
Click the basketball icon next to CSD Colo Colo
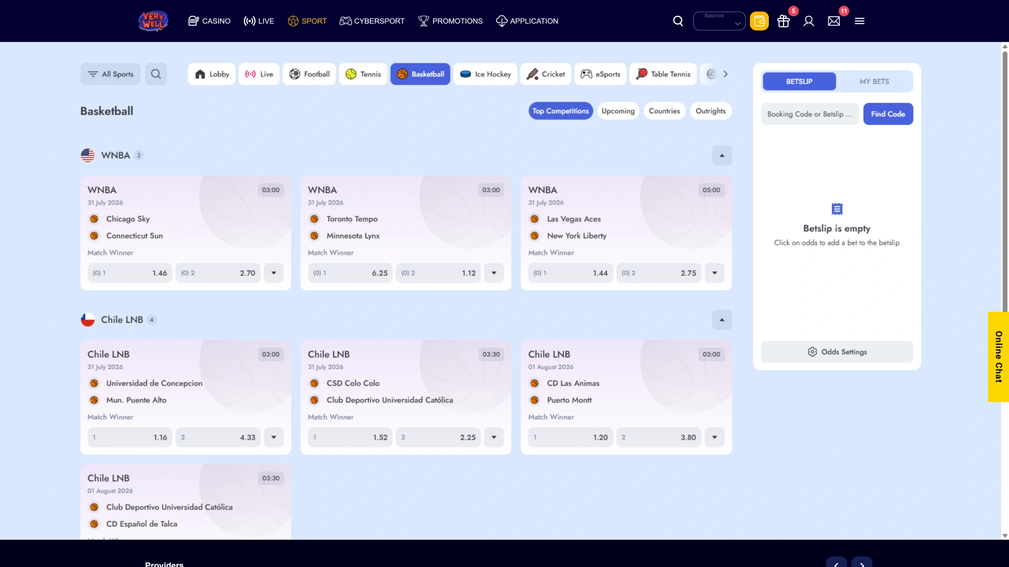(314, 383)
